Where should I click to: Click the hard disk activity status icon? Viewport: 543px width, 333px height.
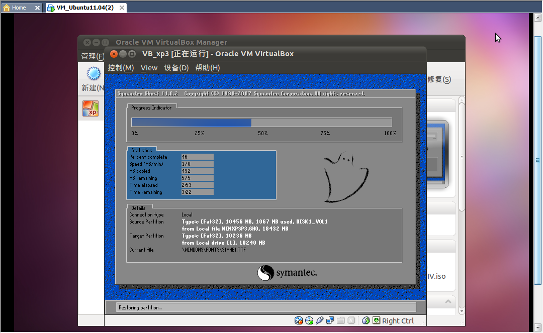coord(299,320)
